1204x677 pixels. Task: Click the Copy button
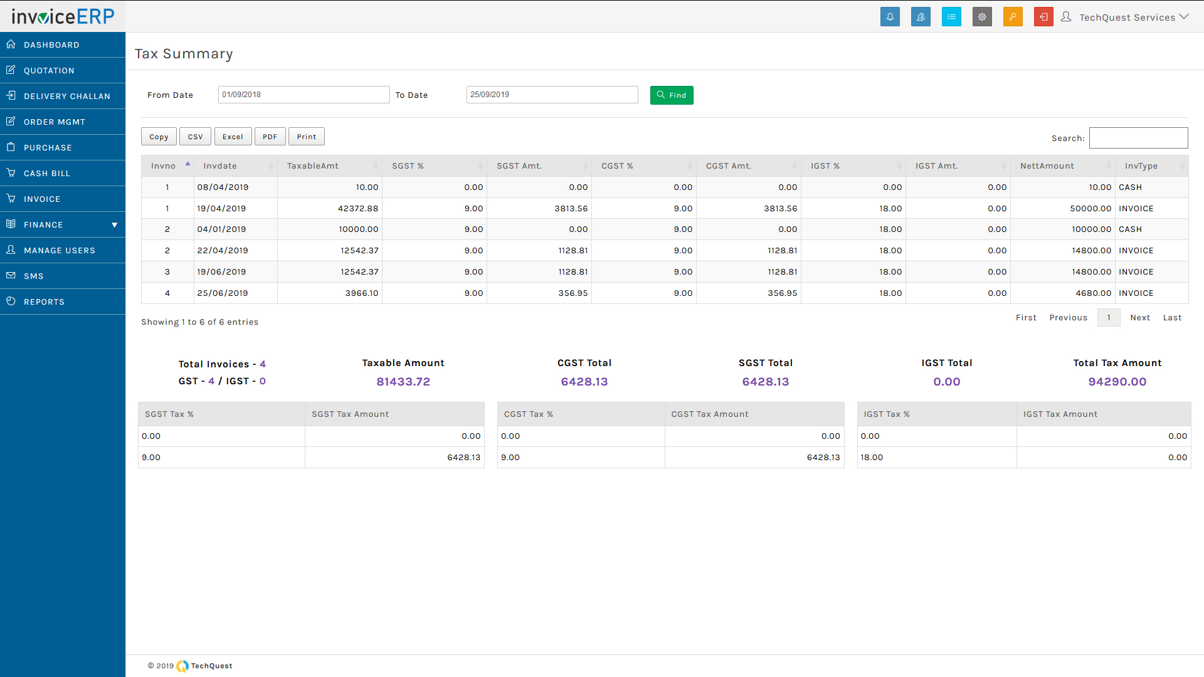pos(159,137)
